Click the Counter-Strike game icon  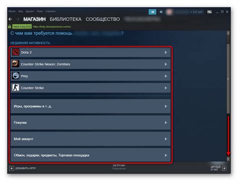[x=16, y=88]
